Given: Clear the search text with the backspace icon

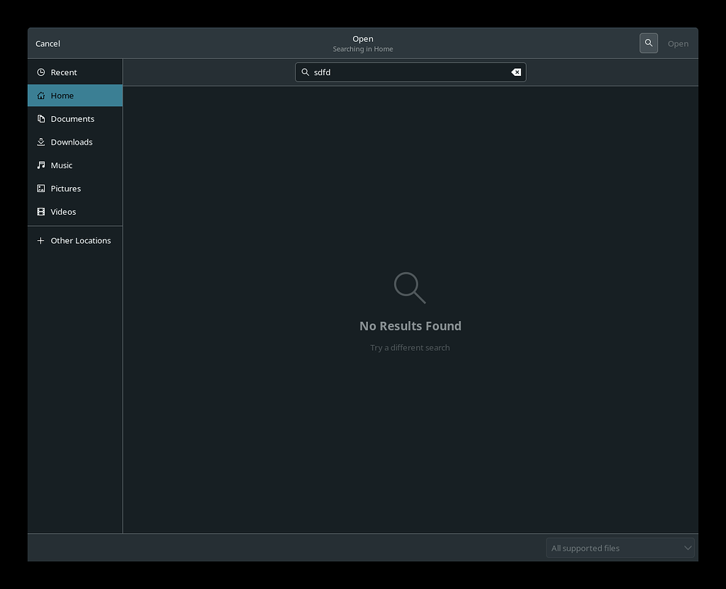Looking at the screenshot, I should coord(516,72).
